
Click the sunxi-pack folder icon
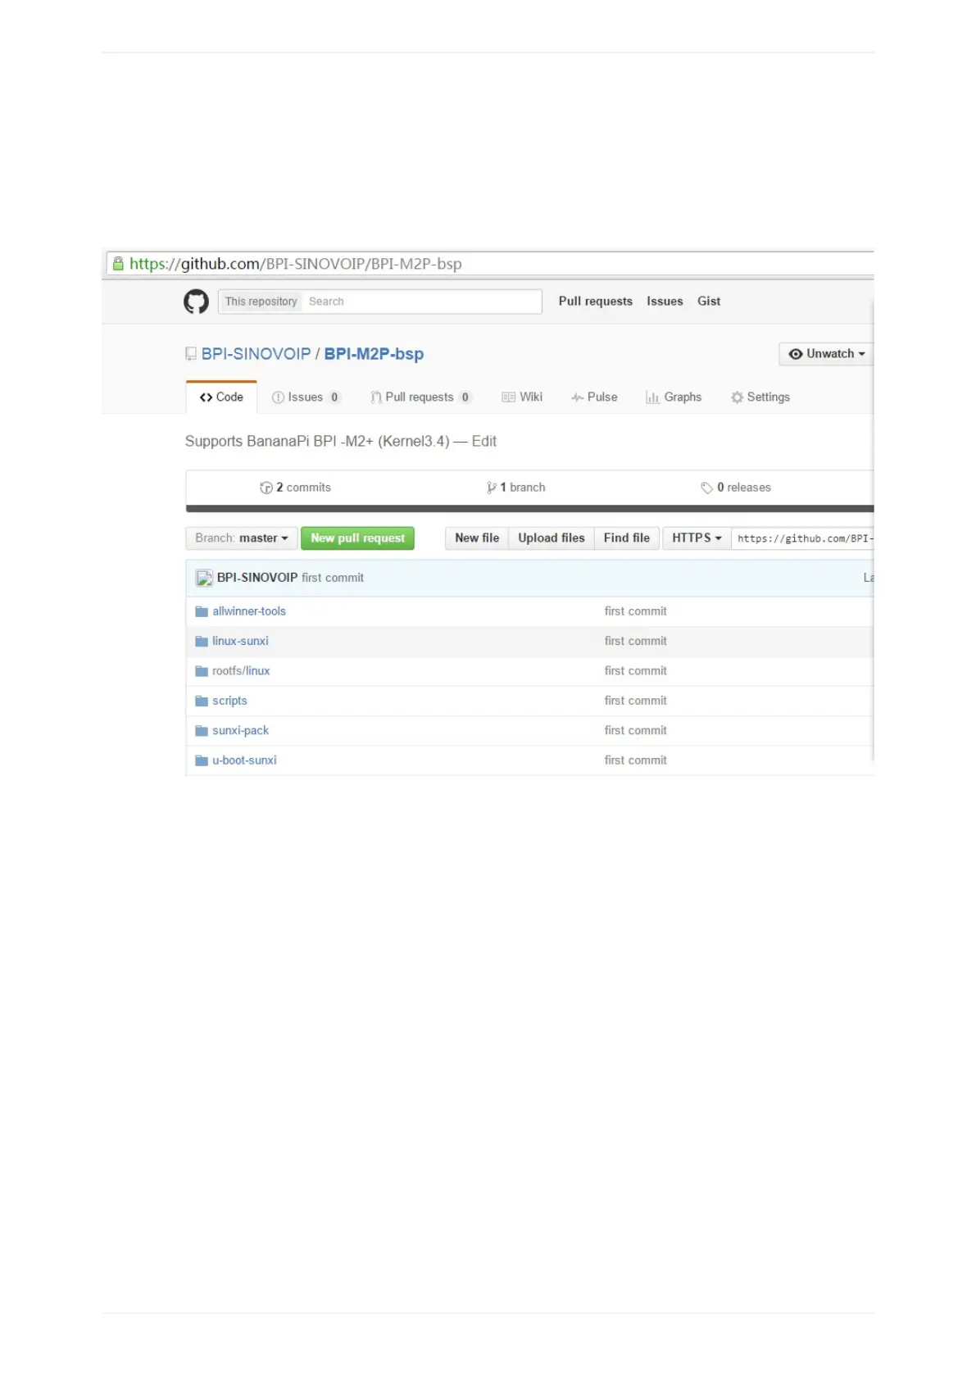coord(202,730)
